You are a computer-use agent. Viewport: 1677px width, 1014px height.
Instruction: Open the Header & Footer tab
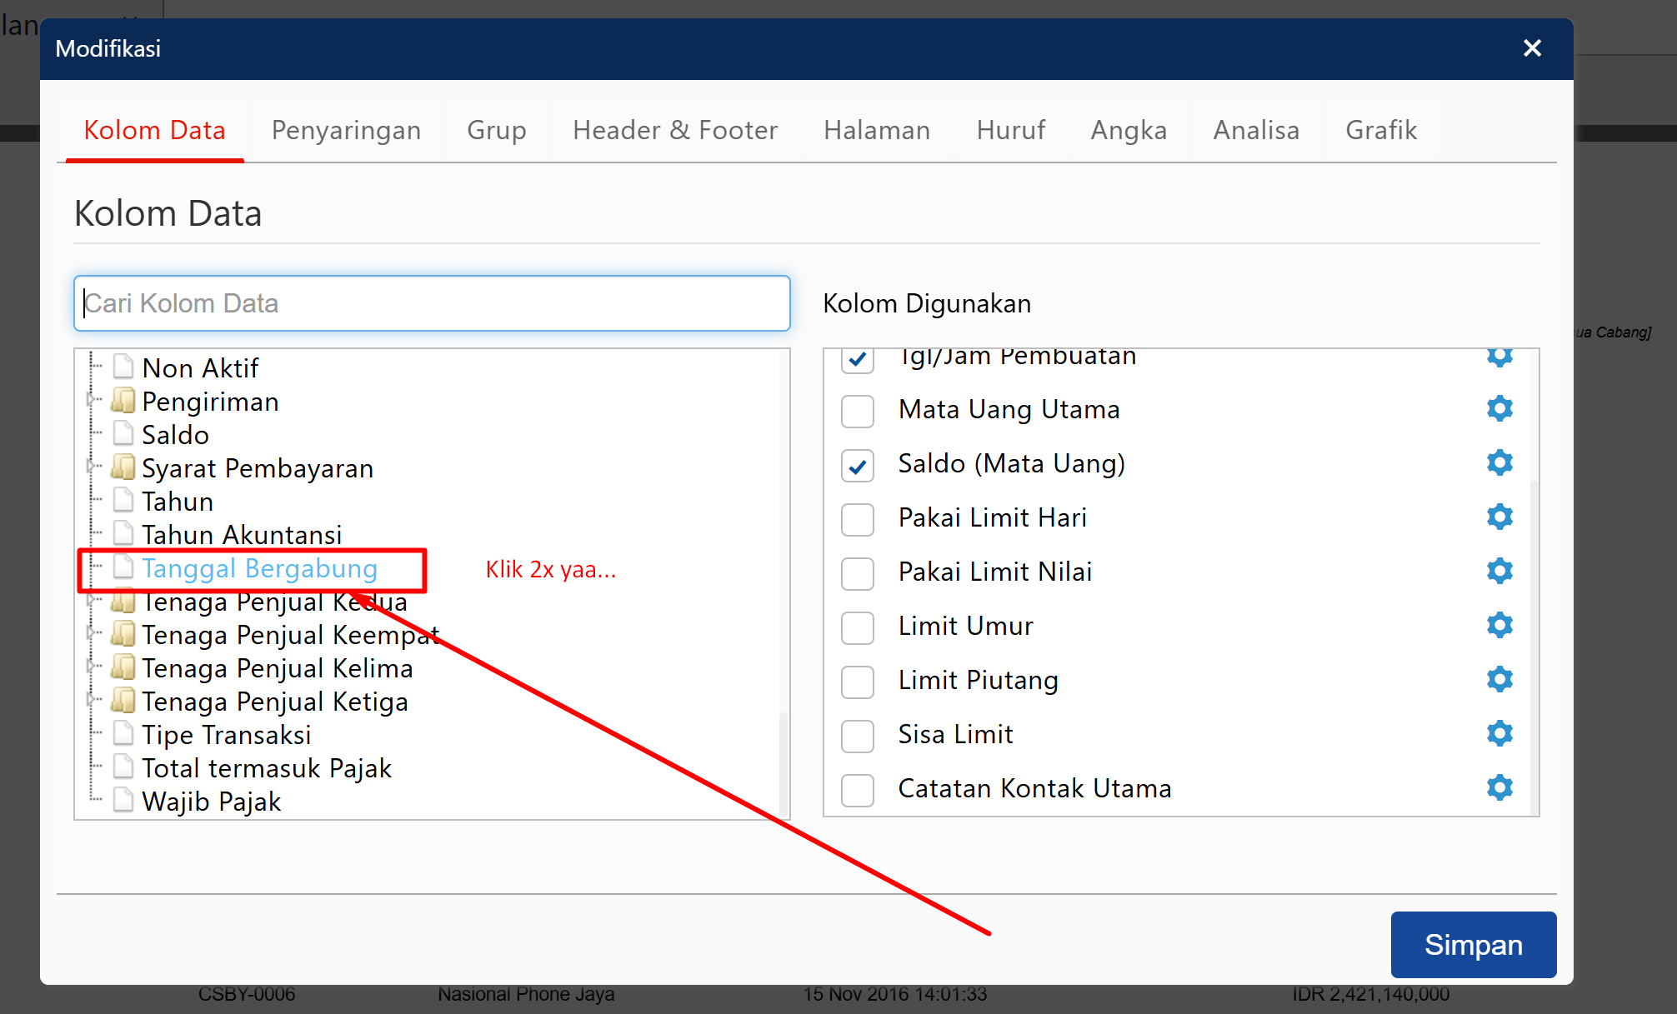pos(674,131)
